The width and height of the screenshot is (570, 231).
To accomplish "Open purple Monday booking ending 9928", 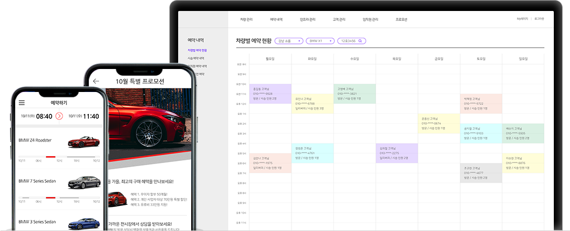I will pyautogui.click(x=270, y=94).
